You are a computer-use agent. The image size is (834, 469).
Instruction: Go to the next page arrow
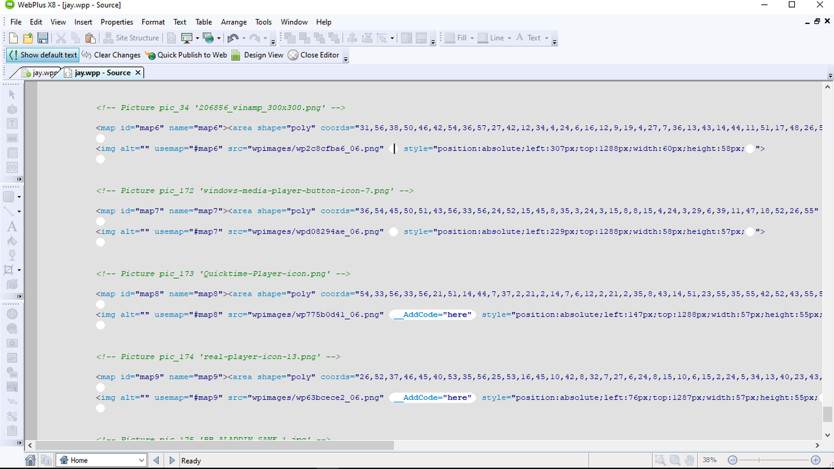point(172,461)
